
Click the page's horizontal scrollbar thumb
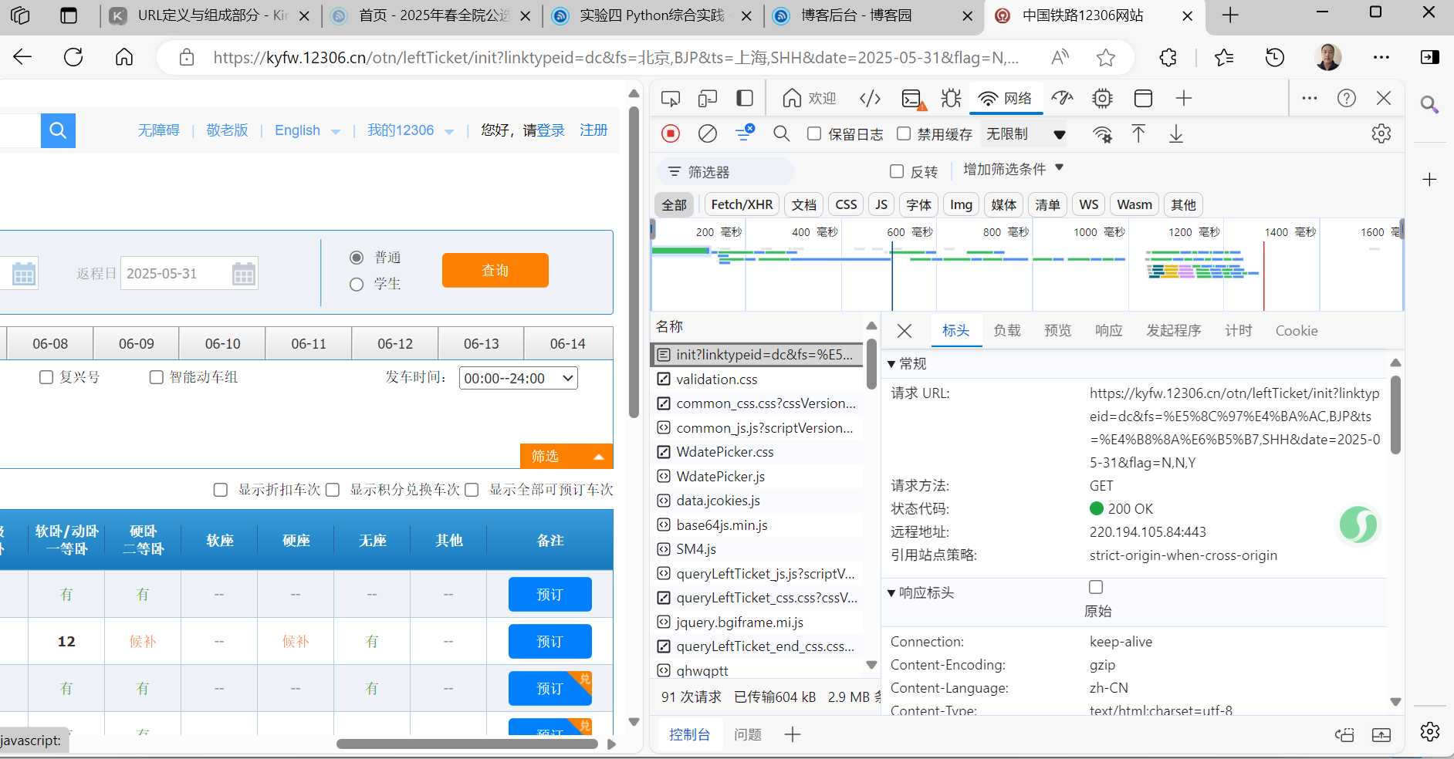468,744
